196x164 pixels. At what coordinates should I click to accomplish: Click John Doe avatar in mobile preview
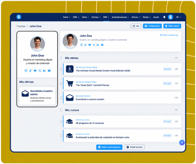37,44
